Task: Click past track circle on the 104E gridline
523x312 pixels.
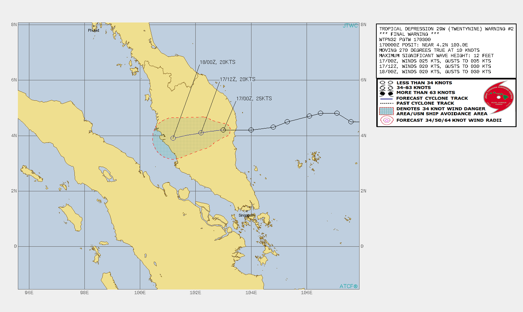Action: [x=251, y=130]
